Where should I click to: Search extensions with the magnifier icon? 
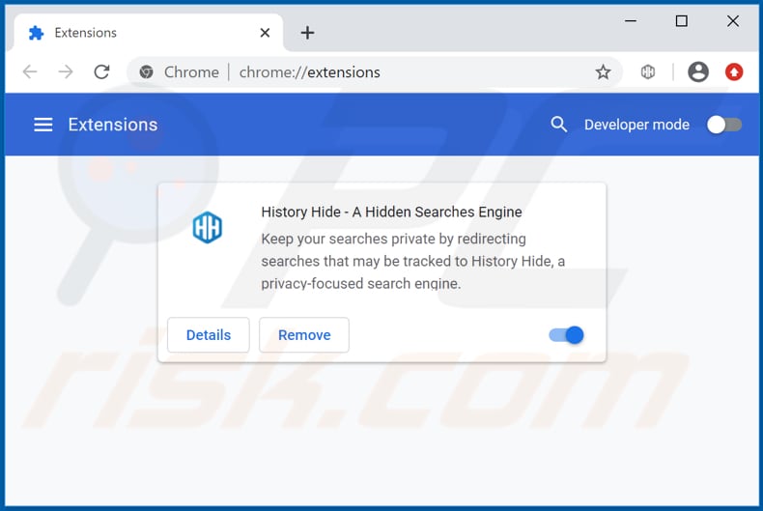click(x=558, y=125)
